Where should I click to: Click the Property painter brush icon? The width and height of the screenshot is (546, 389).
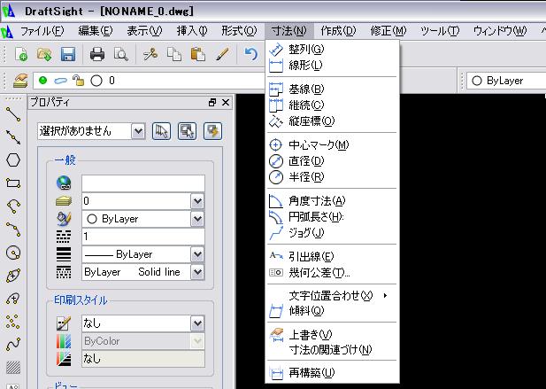pos(222,54)
